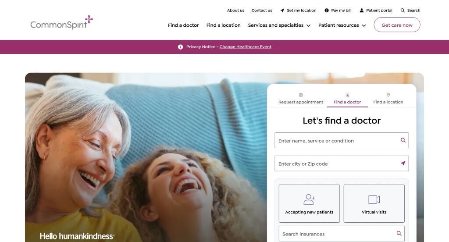Click the Pay my bill dollar icon
The height and width of the screenshot is (242, 449).
click(x=326, y=11)
